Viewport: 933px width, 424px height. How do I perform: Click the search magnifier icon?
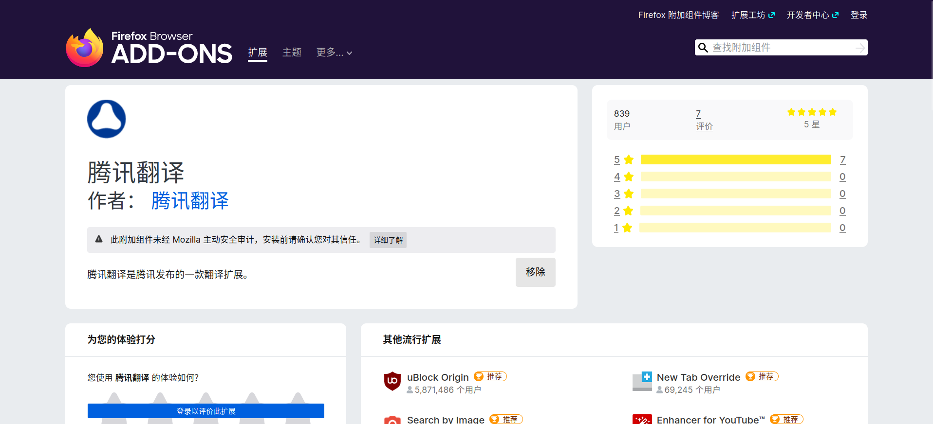click(x=703, y=48)
